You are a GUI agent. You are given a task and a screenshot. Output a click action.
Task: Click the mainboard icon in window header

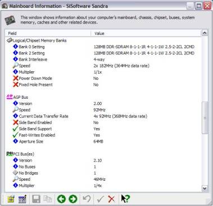10,20
